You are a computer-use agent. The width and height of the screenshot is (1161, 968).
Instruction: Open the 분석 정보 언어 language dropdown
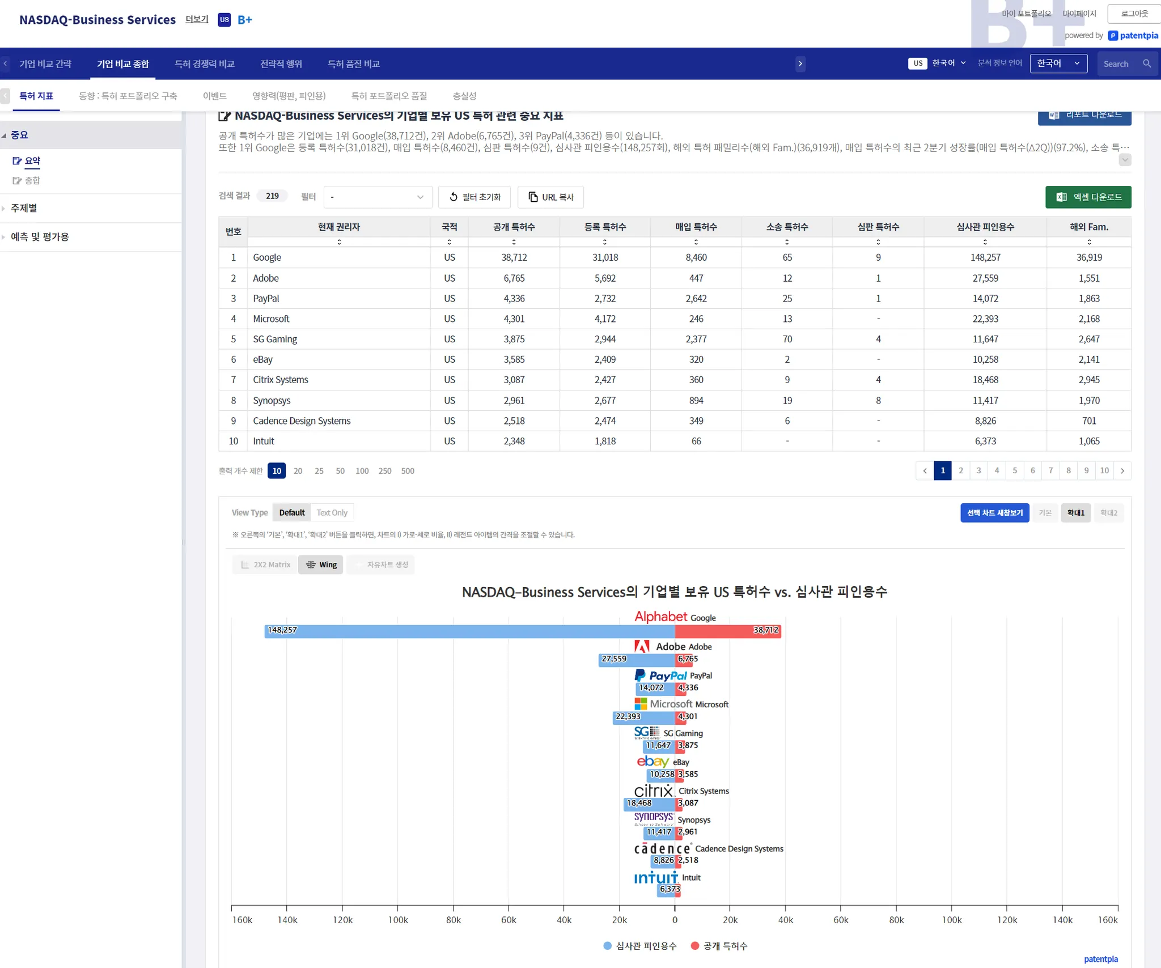pyautogui.click(x=1058, y=63)
